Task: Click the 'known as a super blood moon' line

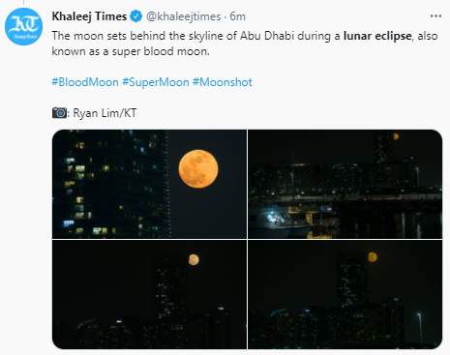Action: point(131,51)
